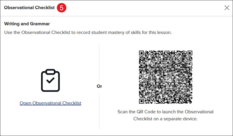
Task: Click the vertical divider above 'Or'
Action: point(99,61)
